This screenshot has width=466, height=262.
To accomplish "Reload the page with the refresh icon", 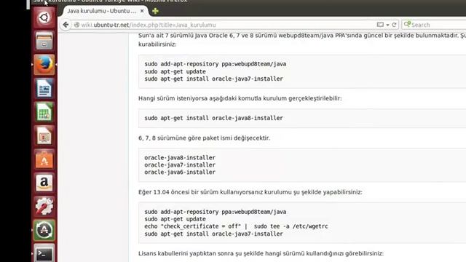I will [x=394, y=25].
